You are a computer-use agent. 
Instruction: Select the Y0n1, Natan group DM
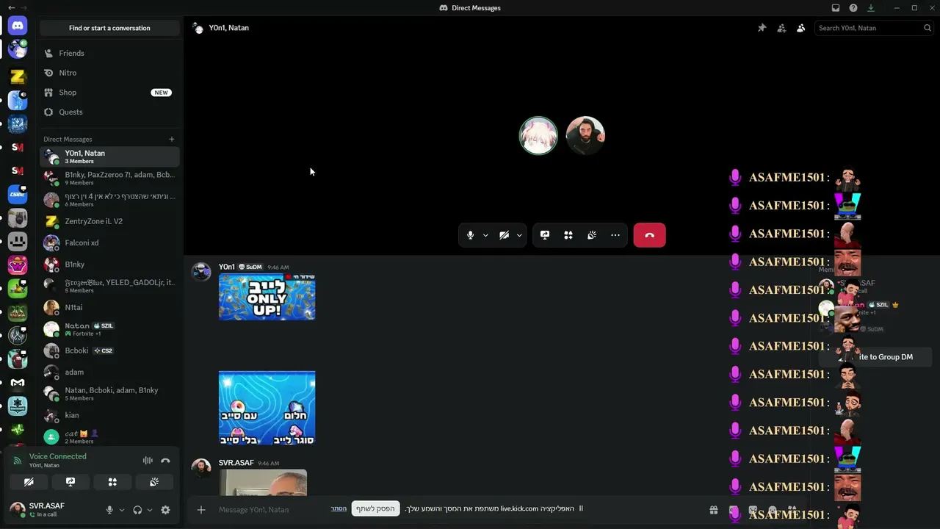click(109, 156)
